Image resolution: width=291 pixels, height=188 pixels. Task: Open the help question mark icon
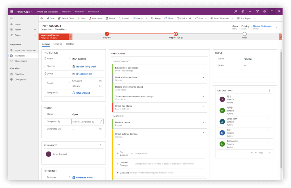[272, 11]
